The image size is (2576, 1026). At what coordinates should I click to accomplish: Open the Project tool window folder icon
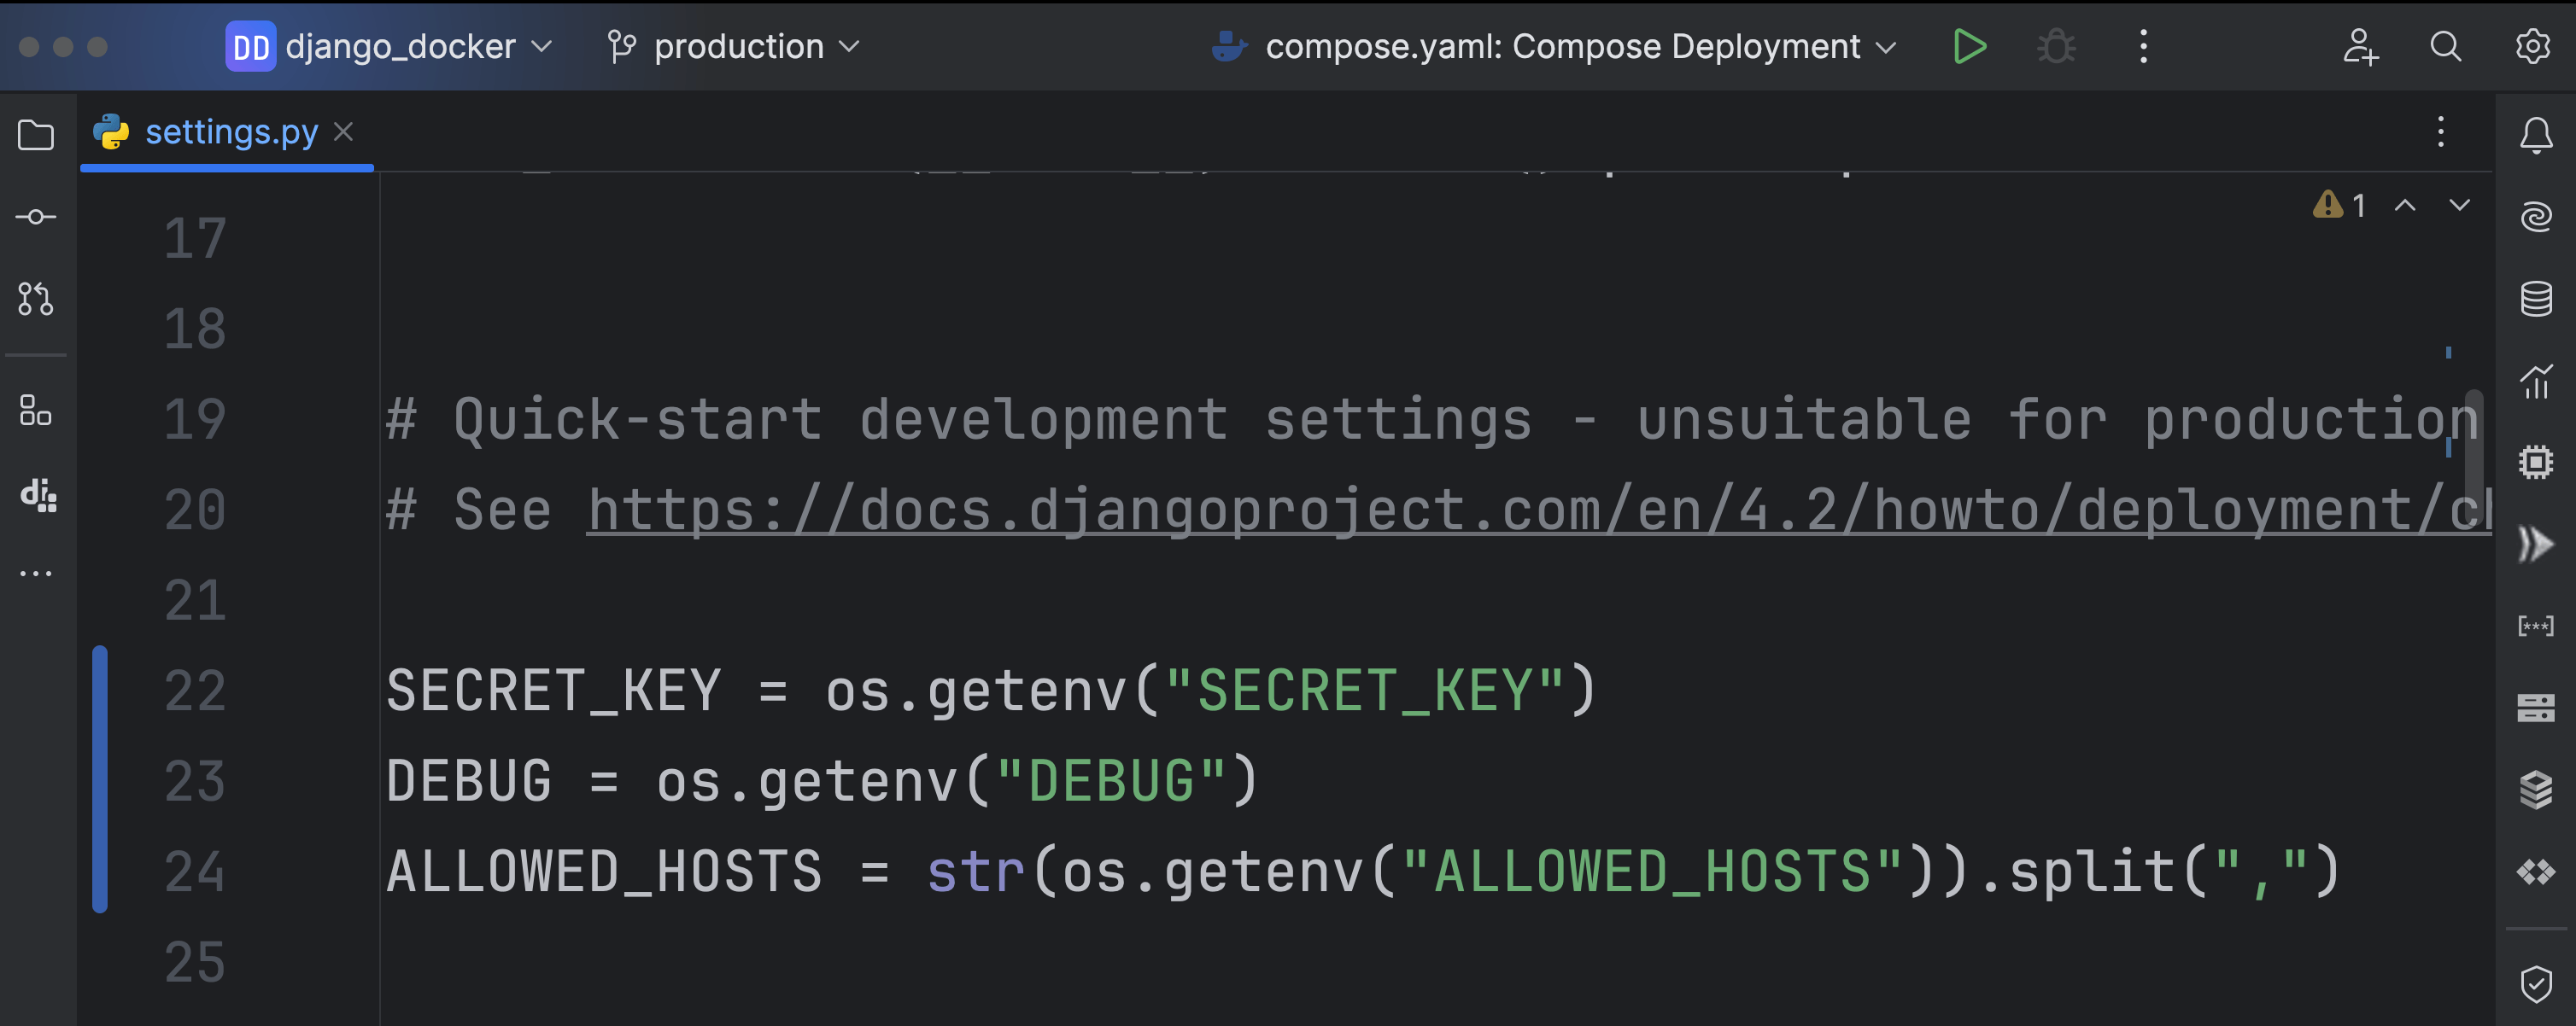coord(36,135)
